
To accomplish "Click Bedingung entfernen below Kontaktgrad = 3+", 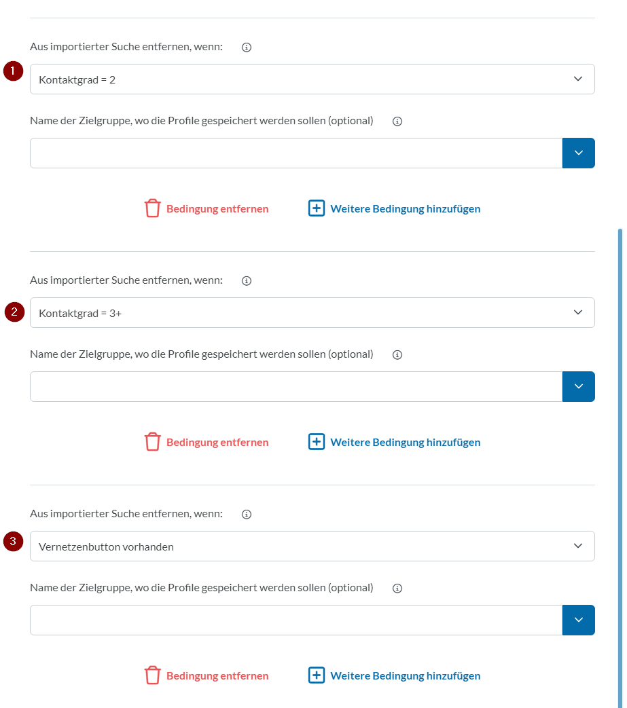I will click(x=217, y=442).
